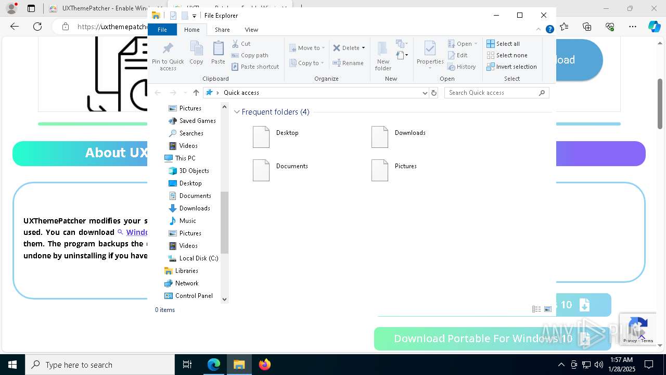The height and width of the screenshot is (375, 666).
Task: Select Saved Games in navigation pane
Action: [192, 121]
